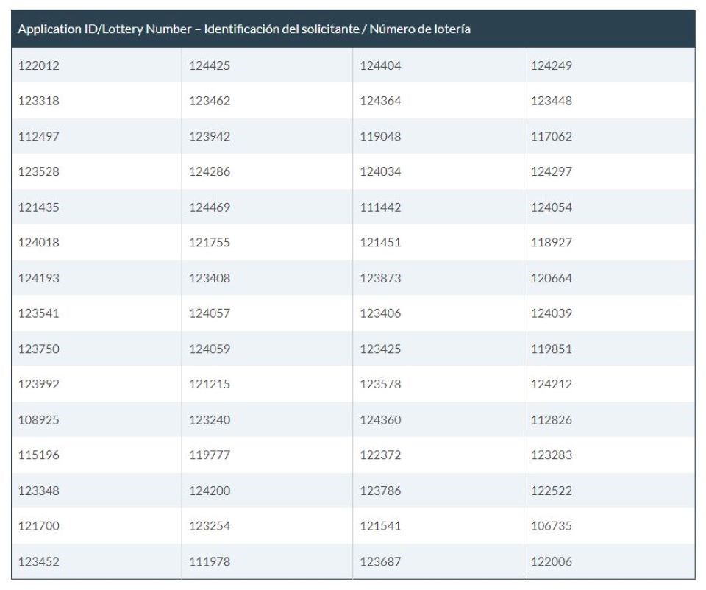Select lottery number 124034
Screen dimensions: 706x590
pyautogui.click(x=380, y=171)
